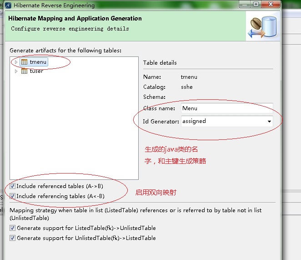This screenshot has height=260, width=301.
Task: Click the 'Schema:' label
Action: pos(154,97)
